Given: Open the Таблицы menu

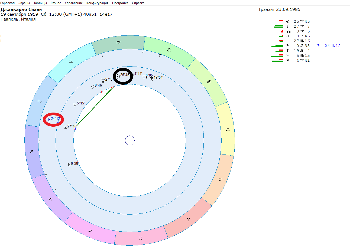Looking at the screenshot, I should (x=40, y=3).
